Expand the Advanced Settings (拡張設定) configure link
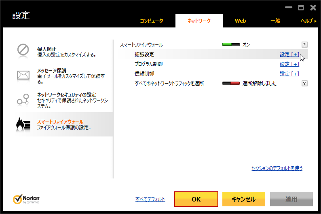This screenshot has height=214, width=321. [x=289, y=55]
